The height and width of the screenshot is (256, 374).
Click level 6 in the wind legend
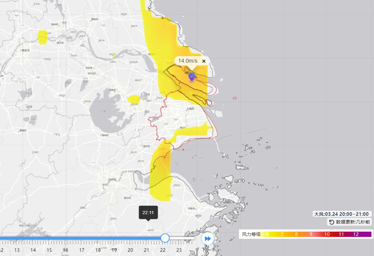(x=267, y=234)
